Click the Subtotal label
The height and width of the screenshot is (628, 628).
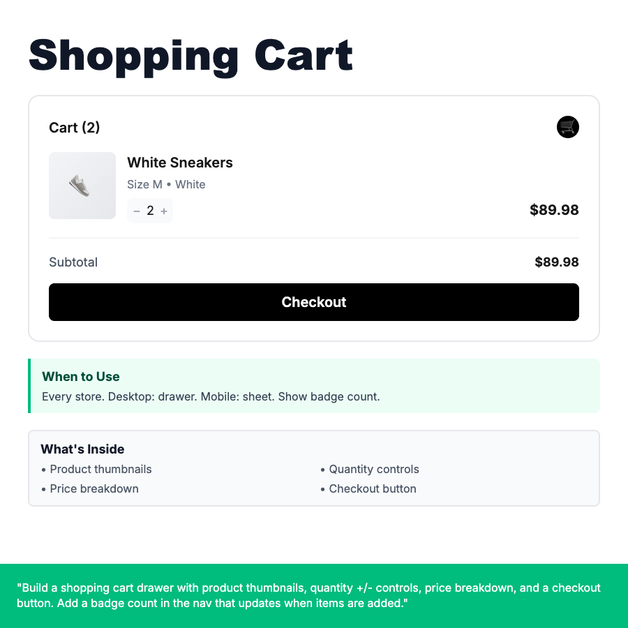(73, 262)
